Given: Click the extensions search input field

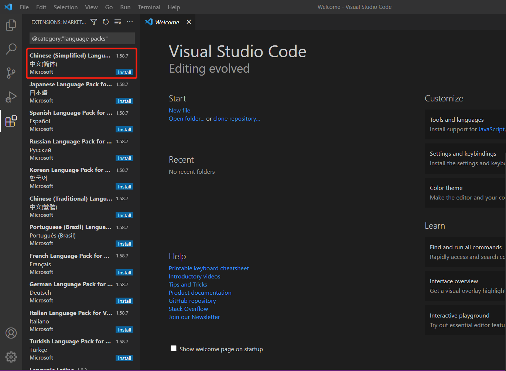Looking at the screenshot, I should point(82,38).
